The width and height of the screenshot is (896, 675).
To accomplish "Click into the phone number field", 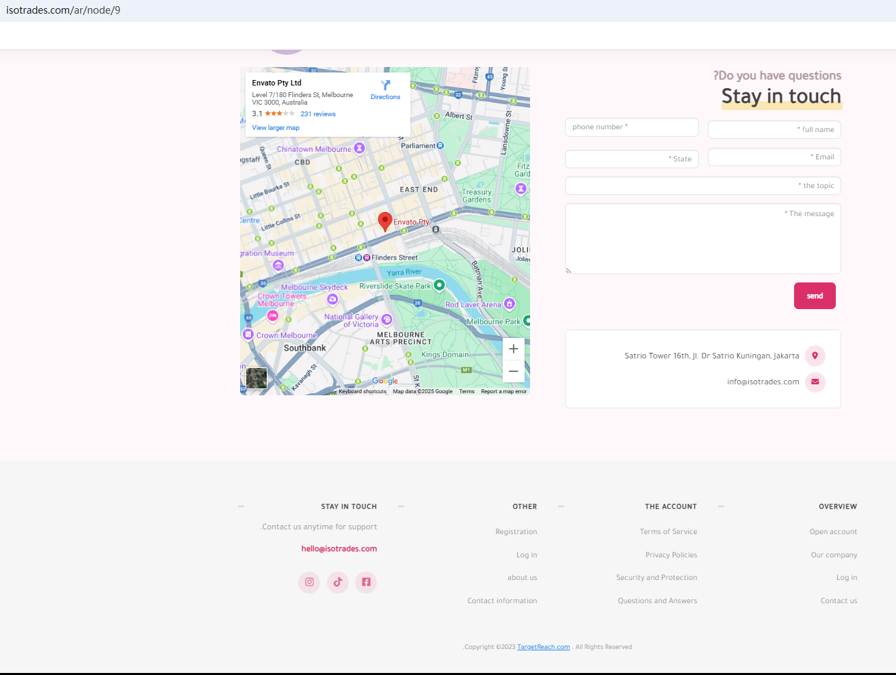I will pyautogui.click(x=631, y=127).
